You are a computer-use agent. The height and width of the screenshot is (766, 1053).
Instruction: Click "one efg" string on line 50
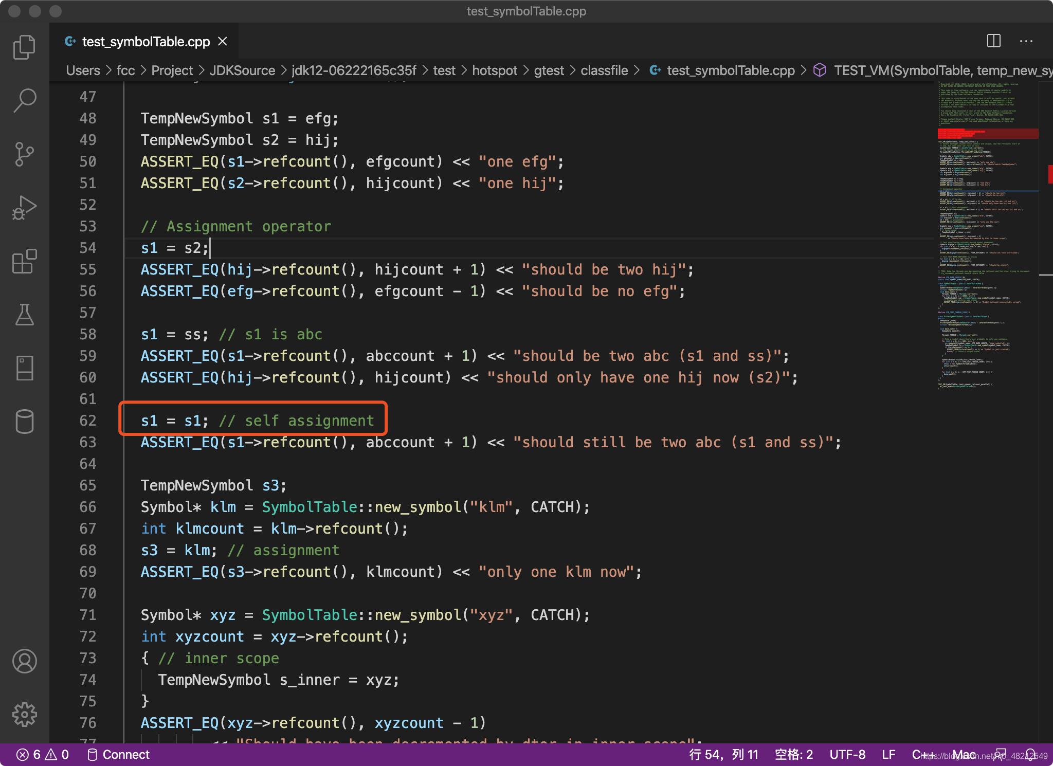[x=517, y=161]
